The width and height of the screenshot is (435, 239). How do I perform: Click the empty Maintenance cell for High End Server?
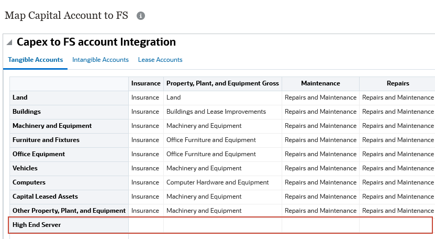320,225
